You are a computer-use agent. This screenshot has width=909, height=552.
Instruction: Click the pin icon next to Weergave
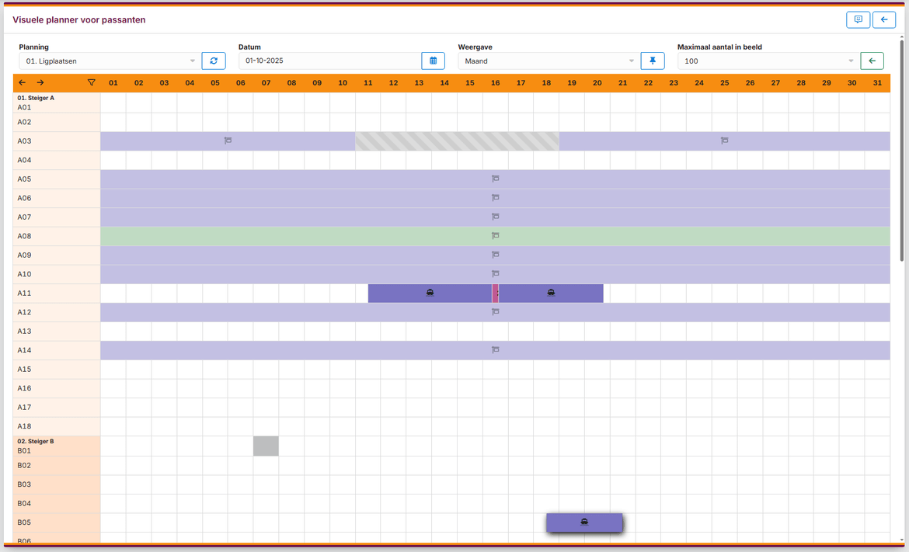click(x=653, y=60)
